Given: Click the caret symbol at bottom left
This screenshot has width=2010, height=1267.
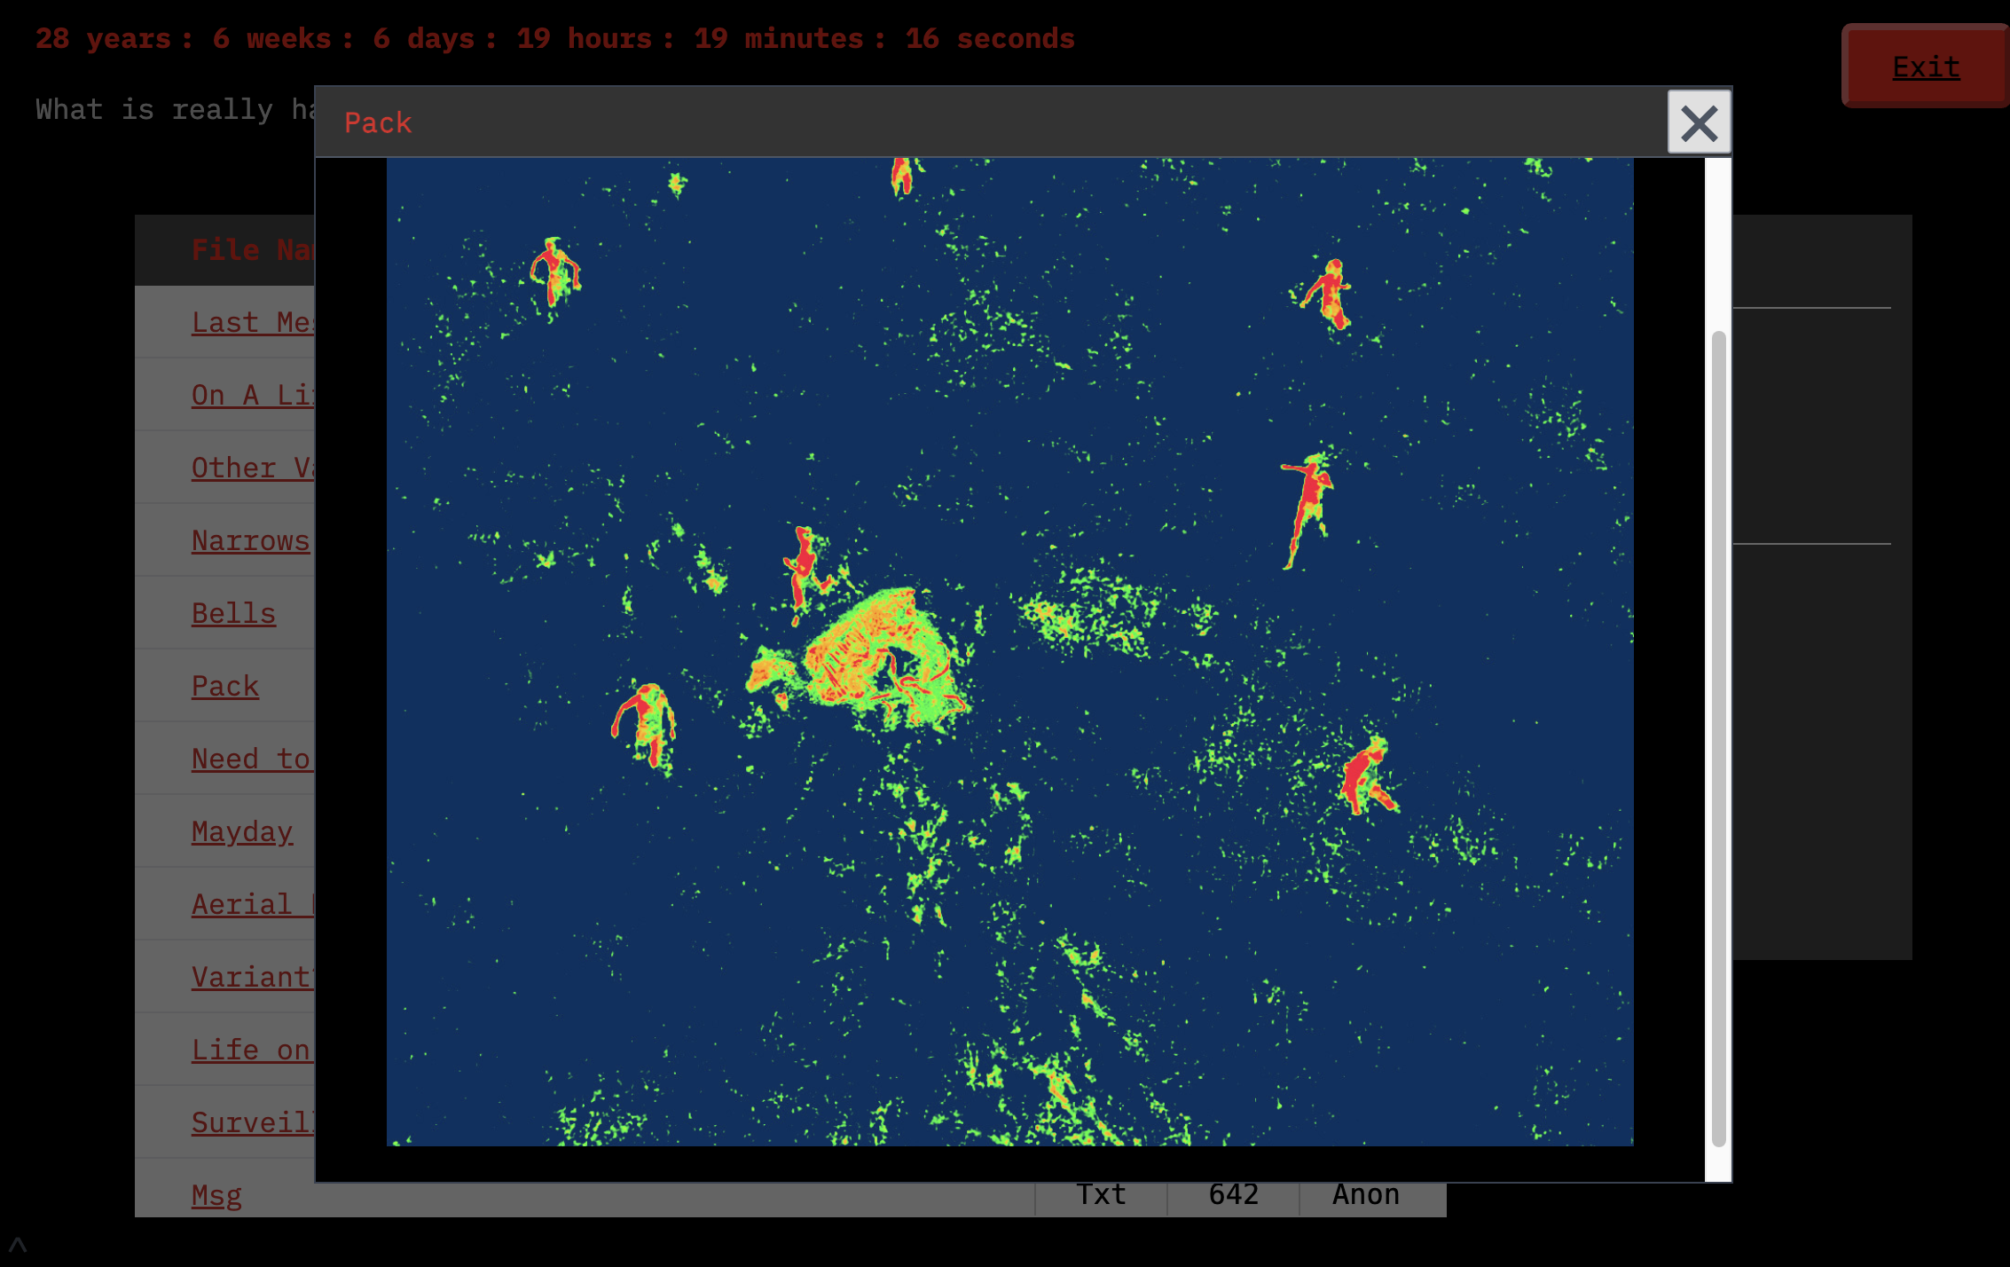Looking at the screenshot, I should point(18,1244).
